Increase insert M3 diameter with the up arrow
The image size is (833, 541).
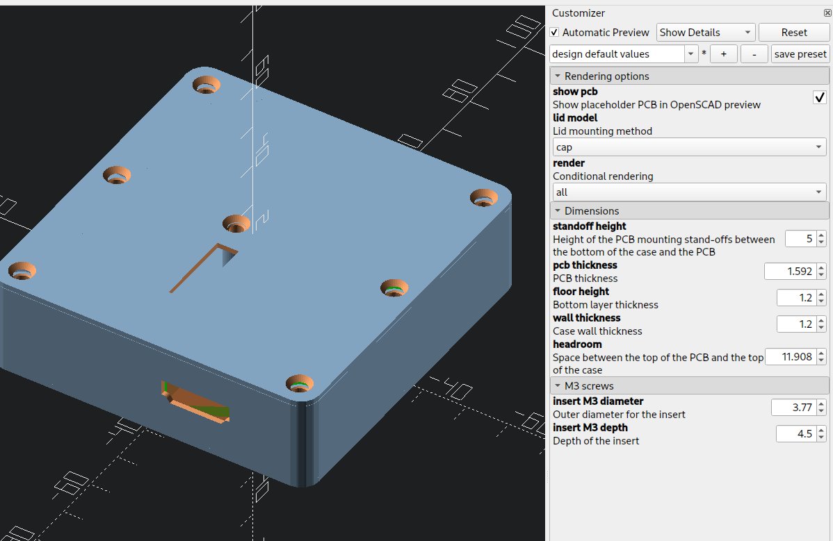coord(821,403)
